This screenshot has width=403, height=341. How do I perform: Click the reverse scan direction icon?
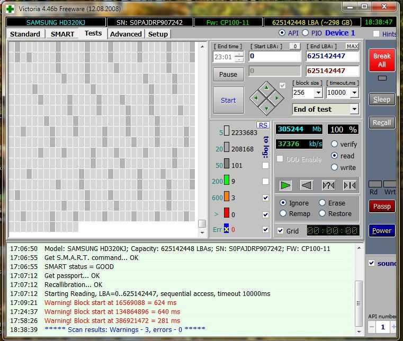[x=306, y=185]
